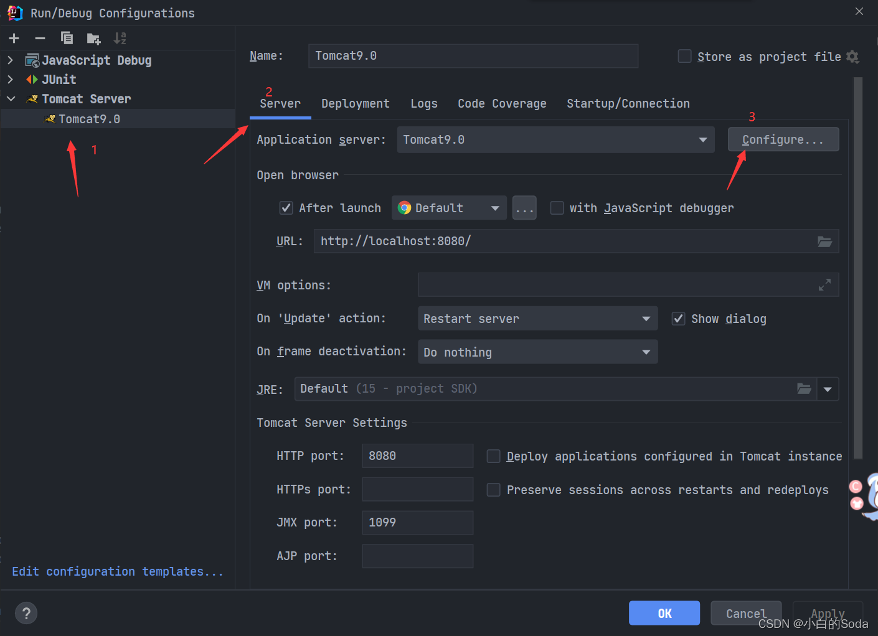
Task: Open project file settings gear icon
Action: click(852, 57)
